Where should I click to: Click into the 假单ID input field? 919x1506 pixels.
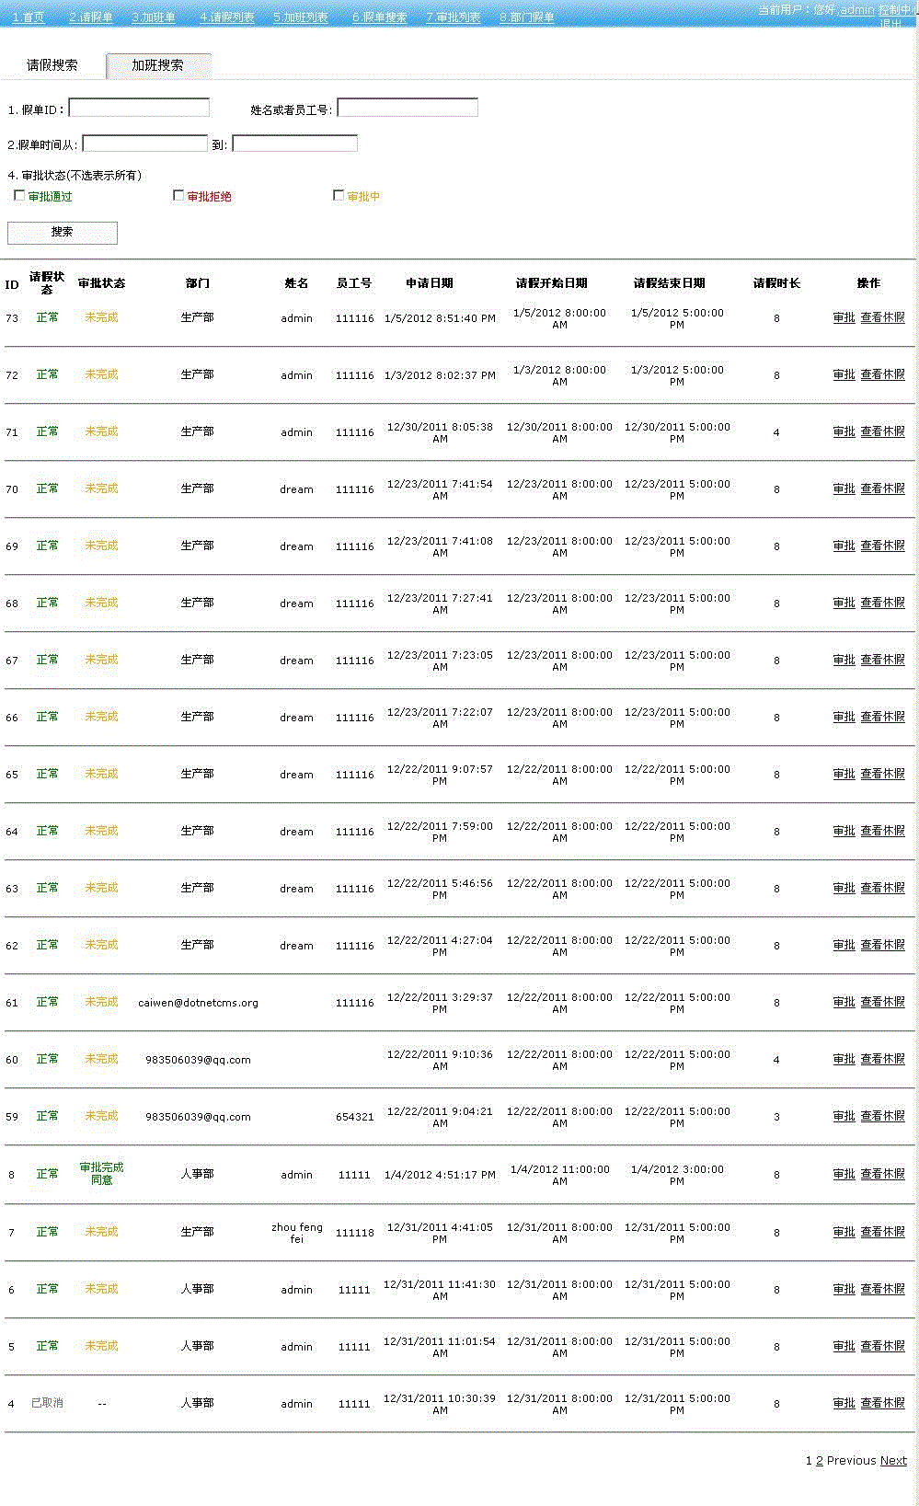click(x=139, y=109)
